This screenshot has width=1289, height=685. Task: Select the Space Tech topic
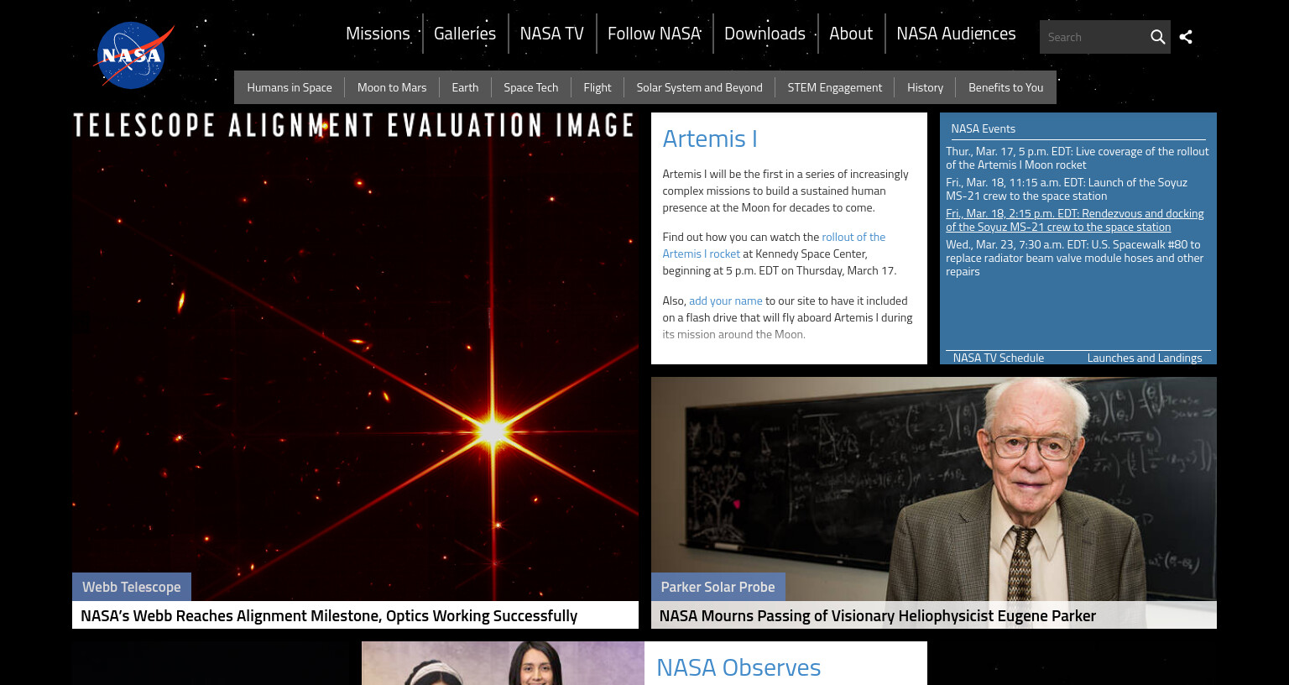coord(530,87)
